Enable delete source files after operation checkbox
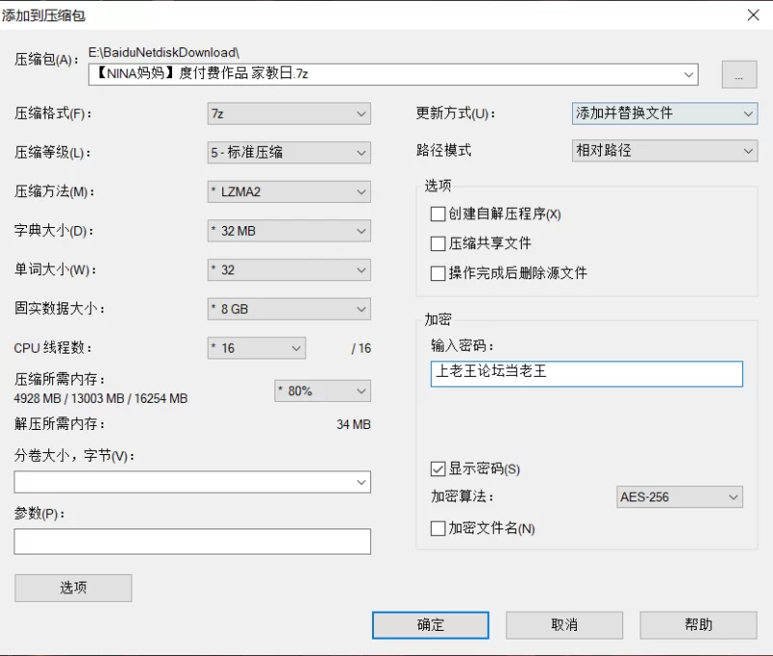773x656 pixels. pos(438,273)
